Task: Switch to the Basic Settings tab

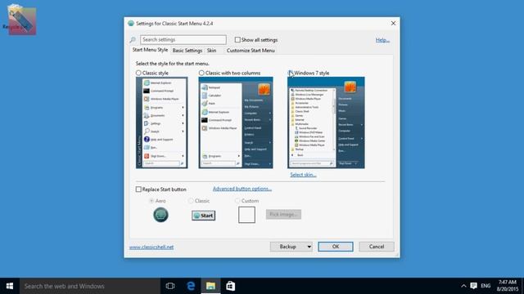Action: pyautogui.click(x=187, y=51)
